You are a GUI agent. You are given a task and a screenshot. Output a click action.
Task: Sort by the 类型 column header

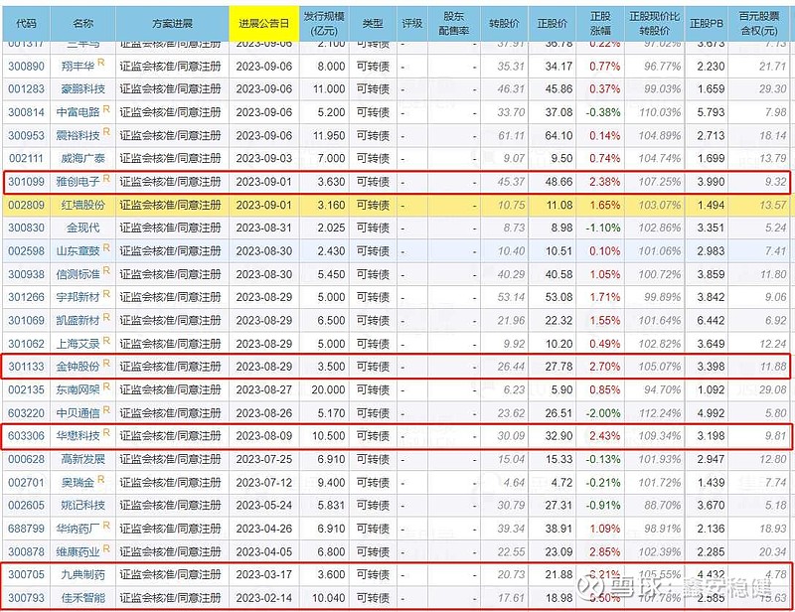point(373,23)
